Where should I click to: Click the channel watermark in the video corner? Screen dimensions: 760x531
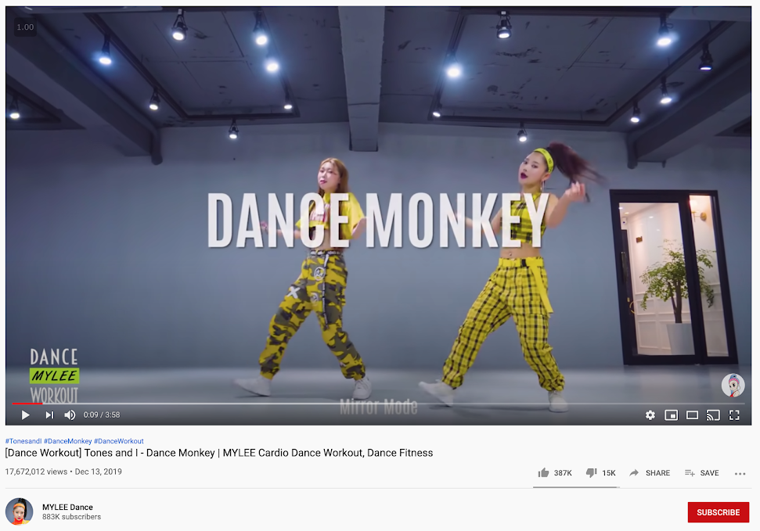pyautogui.click(x=733, y=386)
